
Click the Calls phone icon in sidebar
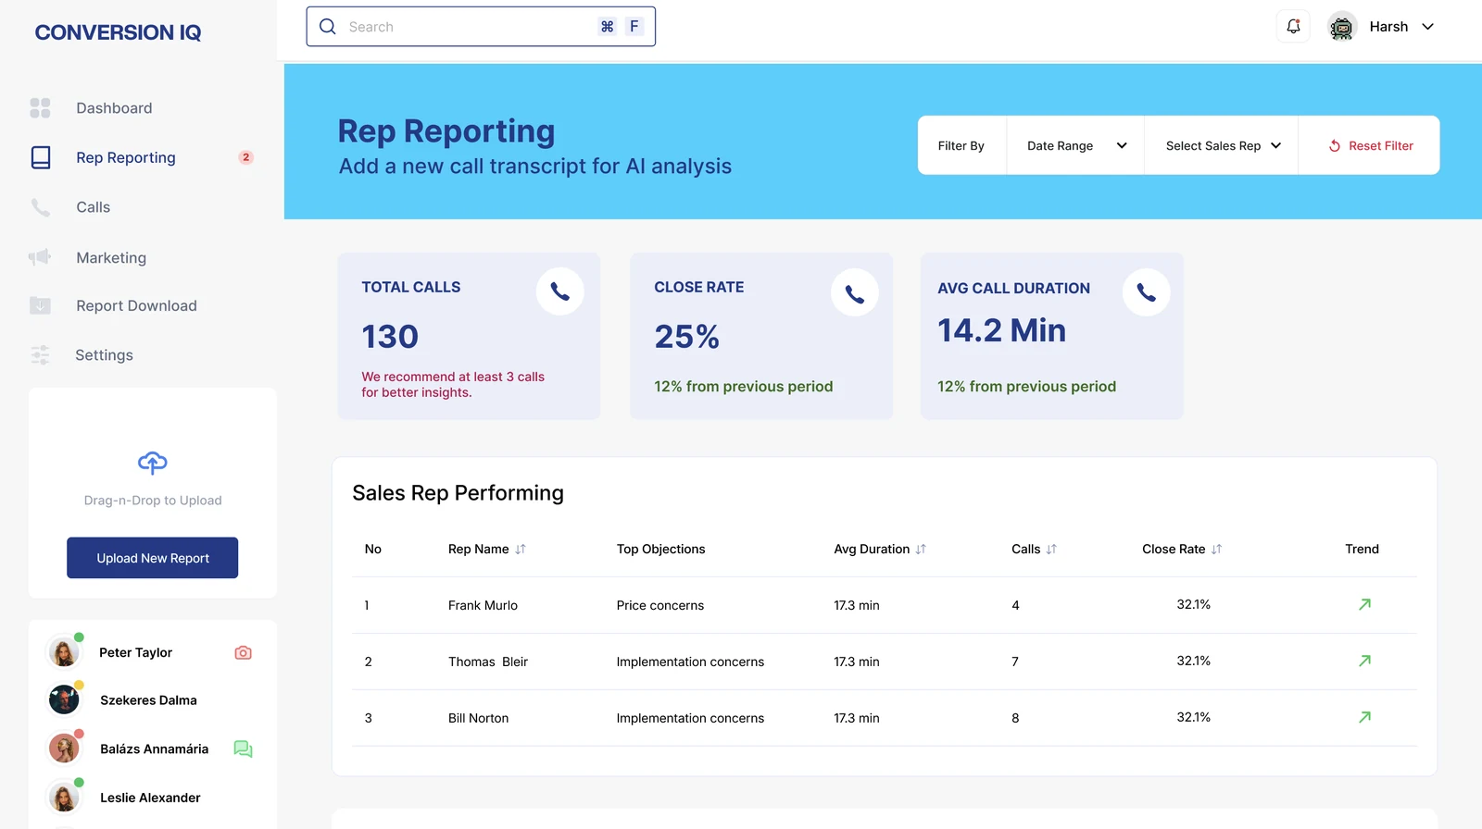coord(40,207)
